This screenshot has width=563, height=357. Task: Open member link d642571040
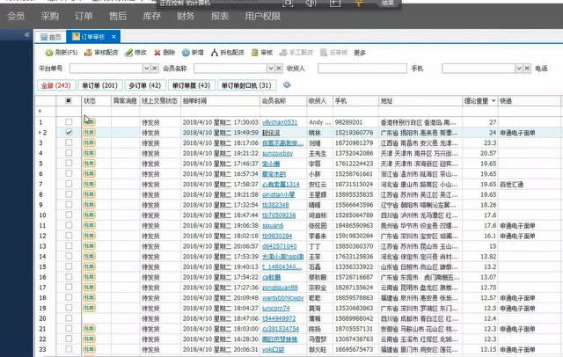(280, 246)
